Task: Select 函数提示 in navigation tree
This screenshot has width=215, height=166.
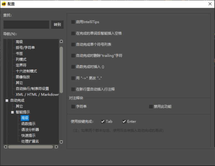Action: pyautogui.click(x=29, y=124)
